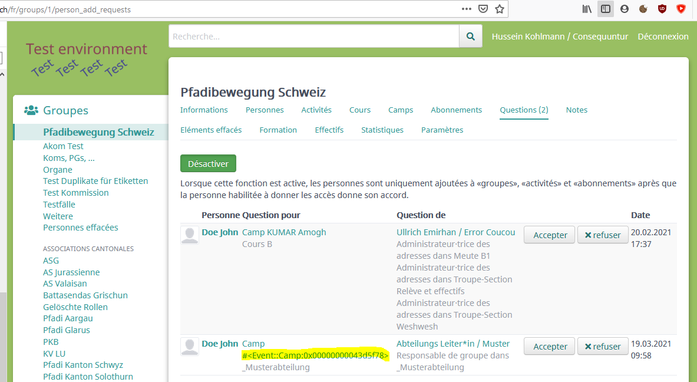Click the avatar placeholder next to Doe John

pyautogui.click(x=190, y=235)
